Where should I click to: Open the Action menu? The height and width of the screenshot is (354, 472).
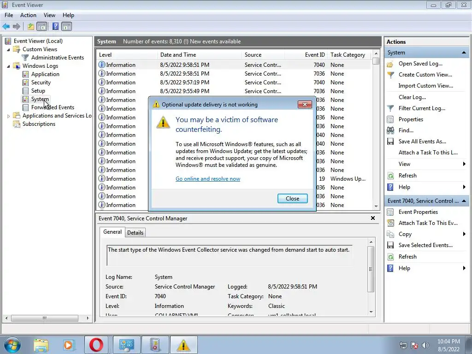coord(28,15)
